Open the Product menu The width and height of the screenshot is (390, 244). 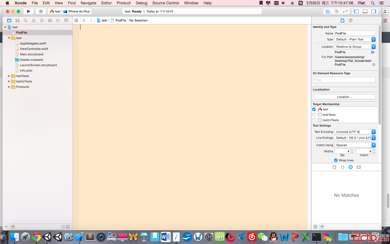[x=123, y=3]
